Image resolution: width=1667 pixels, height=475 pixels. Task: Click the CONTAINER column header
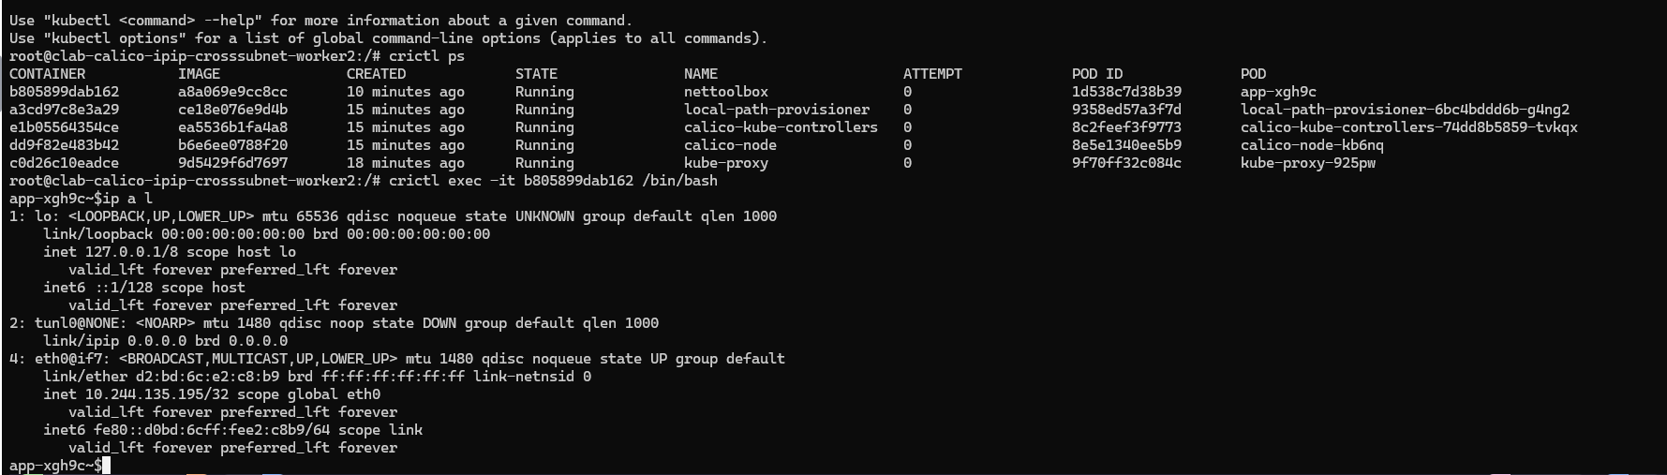[x=47, y=74]
